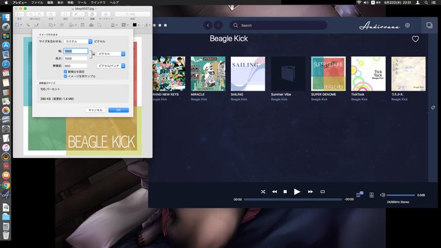Open the ウインドウ menu
Screen dimensions: 441x248
pos(98,3)
